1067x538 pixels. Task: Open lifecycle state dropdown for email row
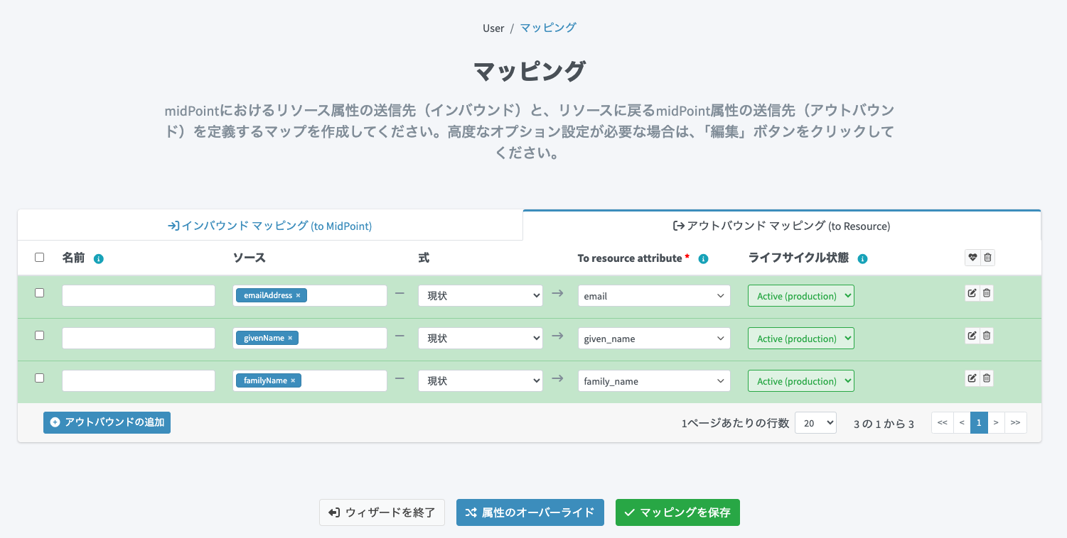(801, 296)
